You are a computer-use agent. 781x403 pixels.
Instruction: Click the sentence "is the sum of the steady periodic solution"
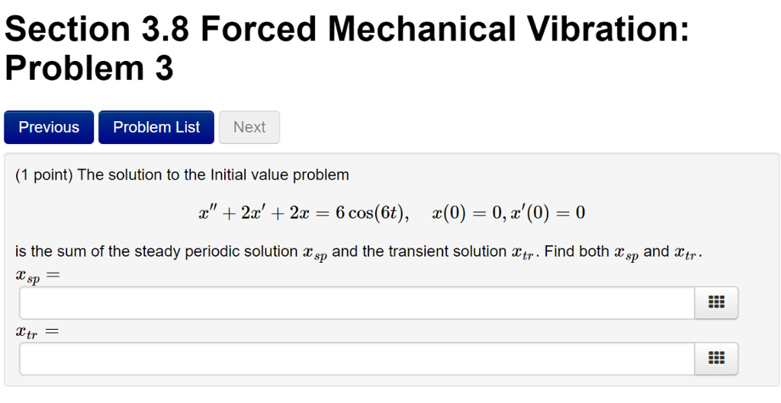(156, 251)
